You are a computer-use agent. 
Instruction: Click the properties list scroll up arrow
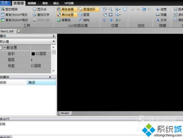(x=53, y=47)
